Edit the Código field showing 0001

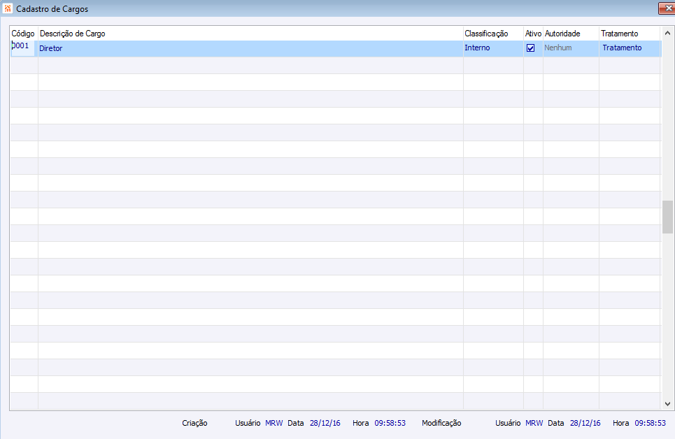pos(23,48)
